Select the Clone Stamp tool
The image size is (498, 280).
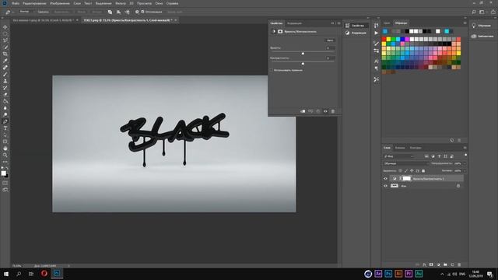tap(5, 81)
